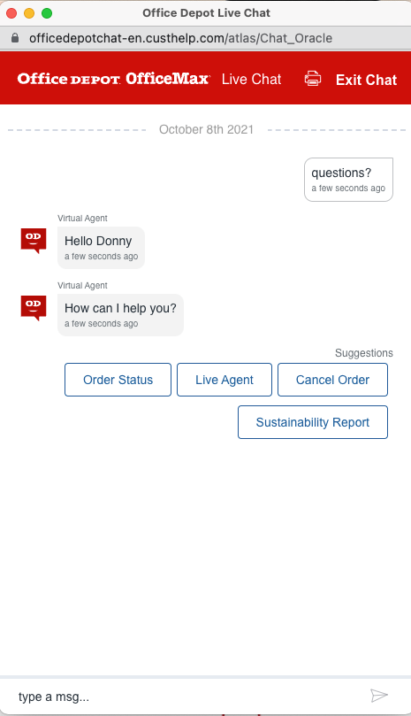The height and width of the screenshot is (716, 411).
Task: Choose the Live Agent suggestion
Action: point(225,380)
